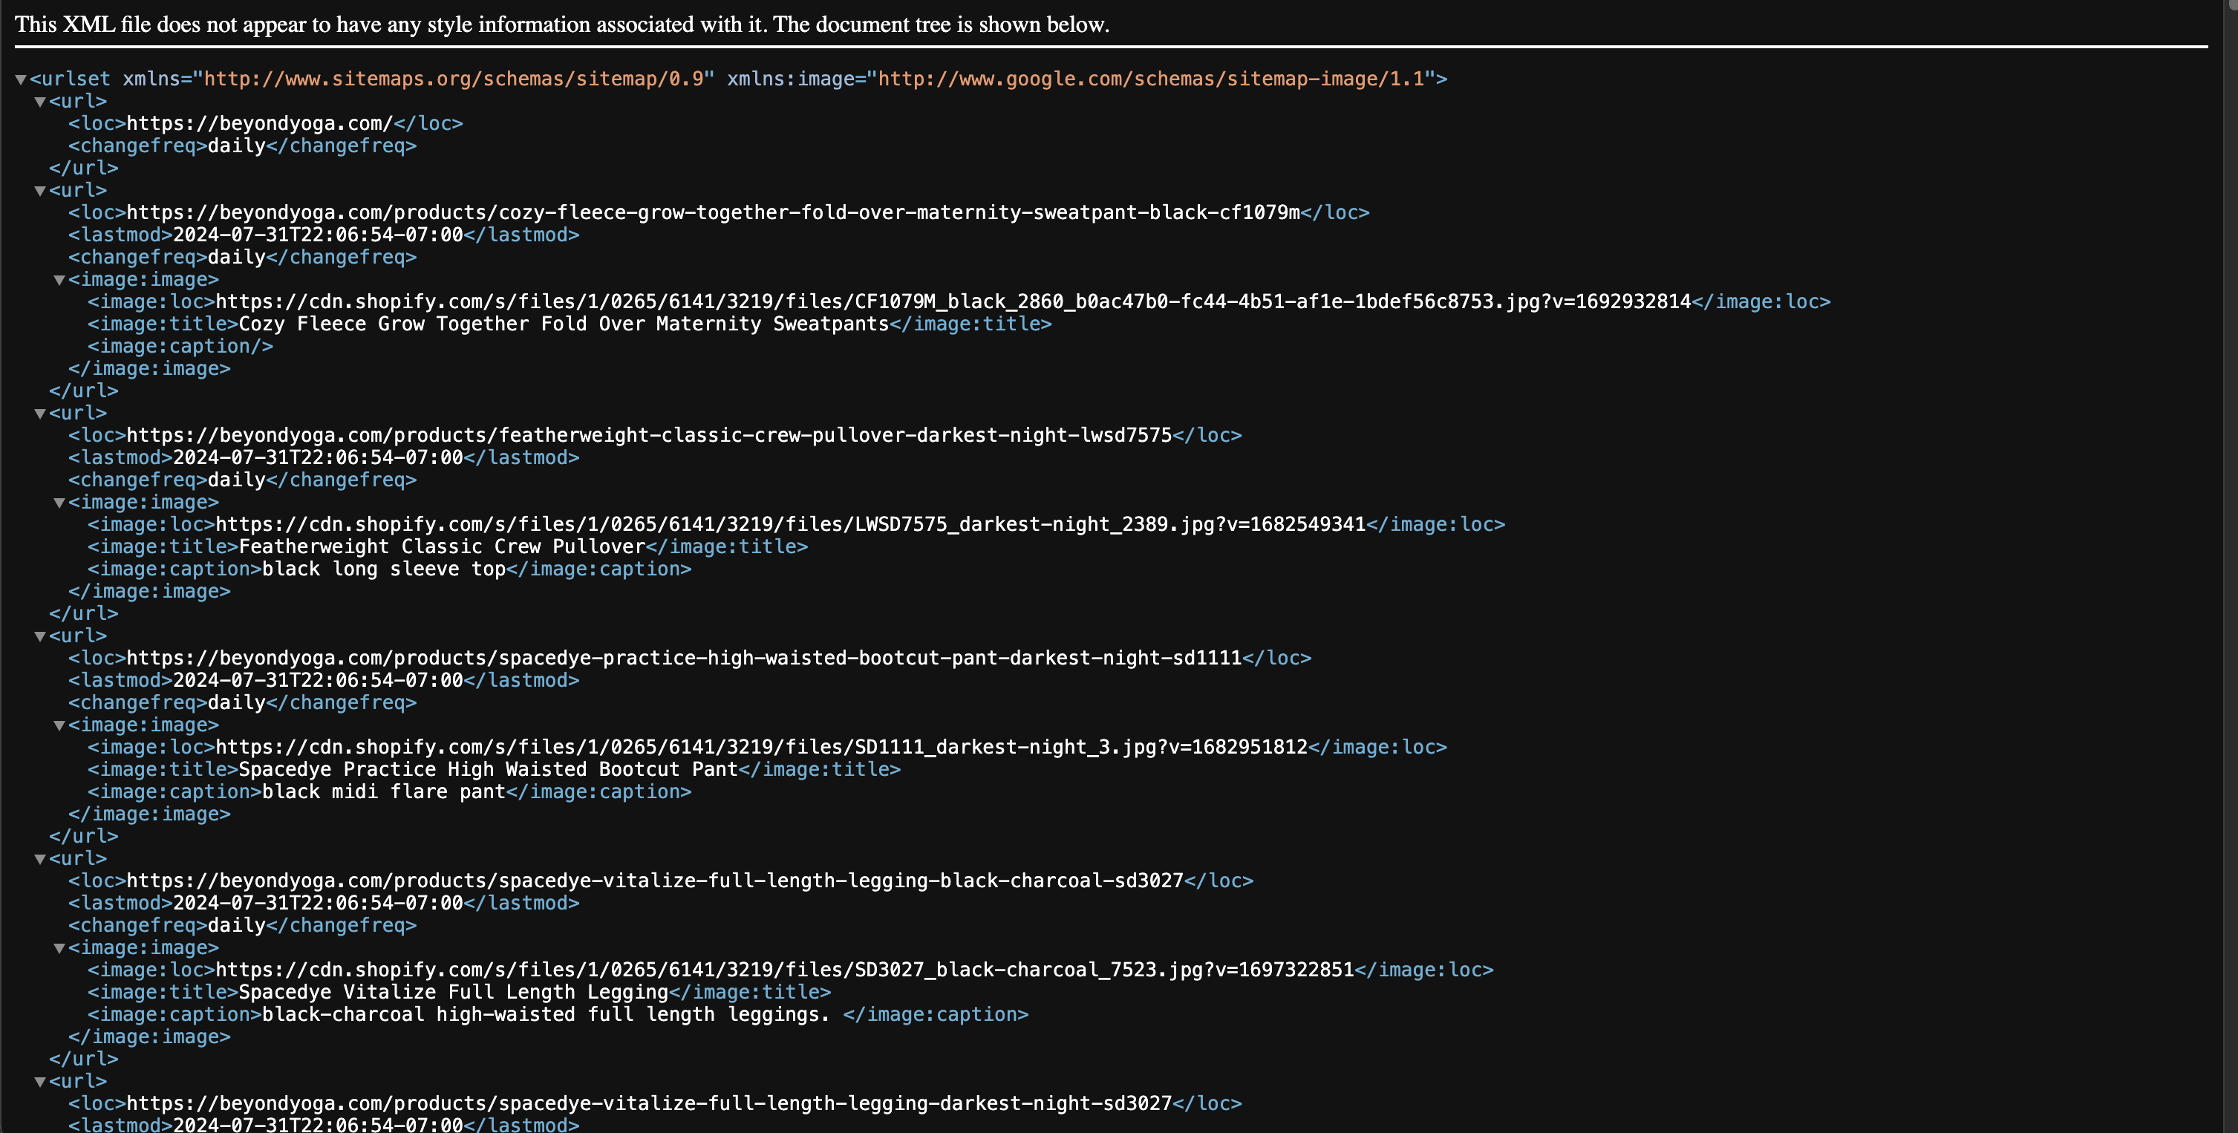Collapse the spacedye-practice bootcut pant url node

coord(40,637)
